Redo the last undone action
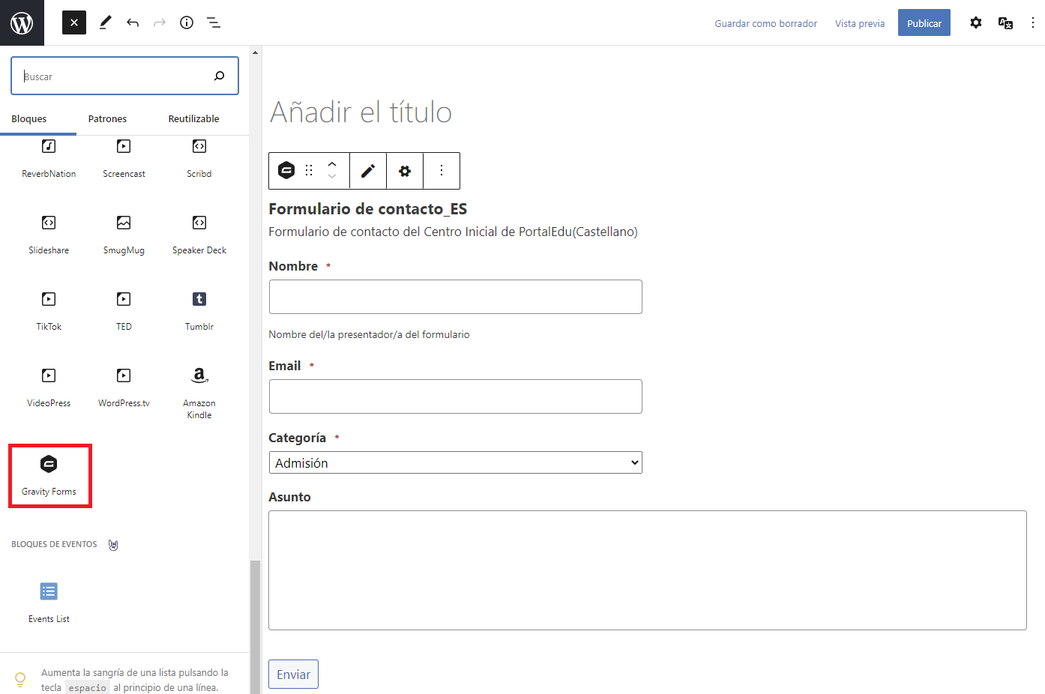1045x694 pixels. coord(160,22)
